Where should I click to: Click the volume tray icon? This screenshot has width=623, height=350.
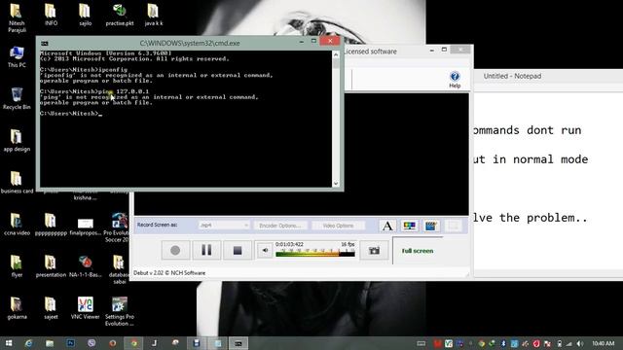[x=580, y=343]
